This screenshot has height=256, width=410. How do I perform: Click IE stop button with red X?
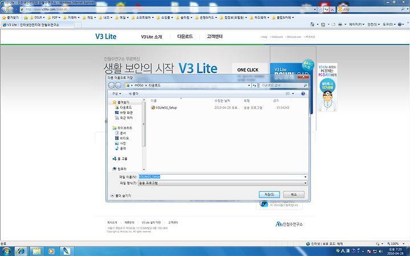point(333,10)
